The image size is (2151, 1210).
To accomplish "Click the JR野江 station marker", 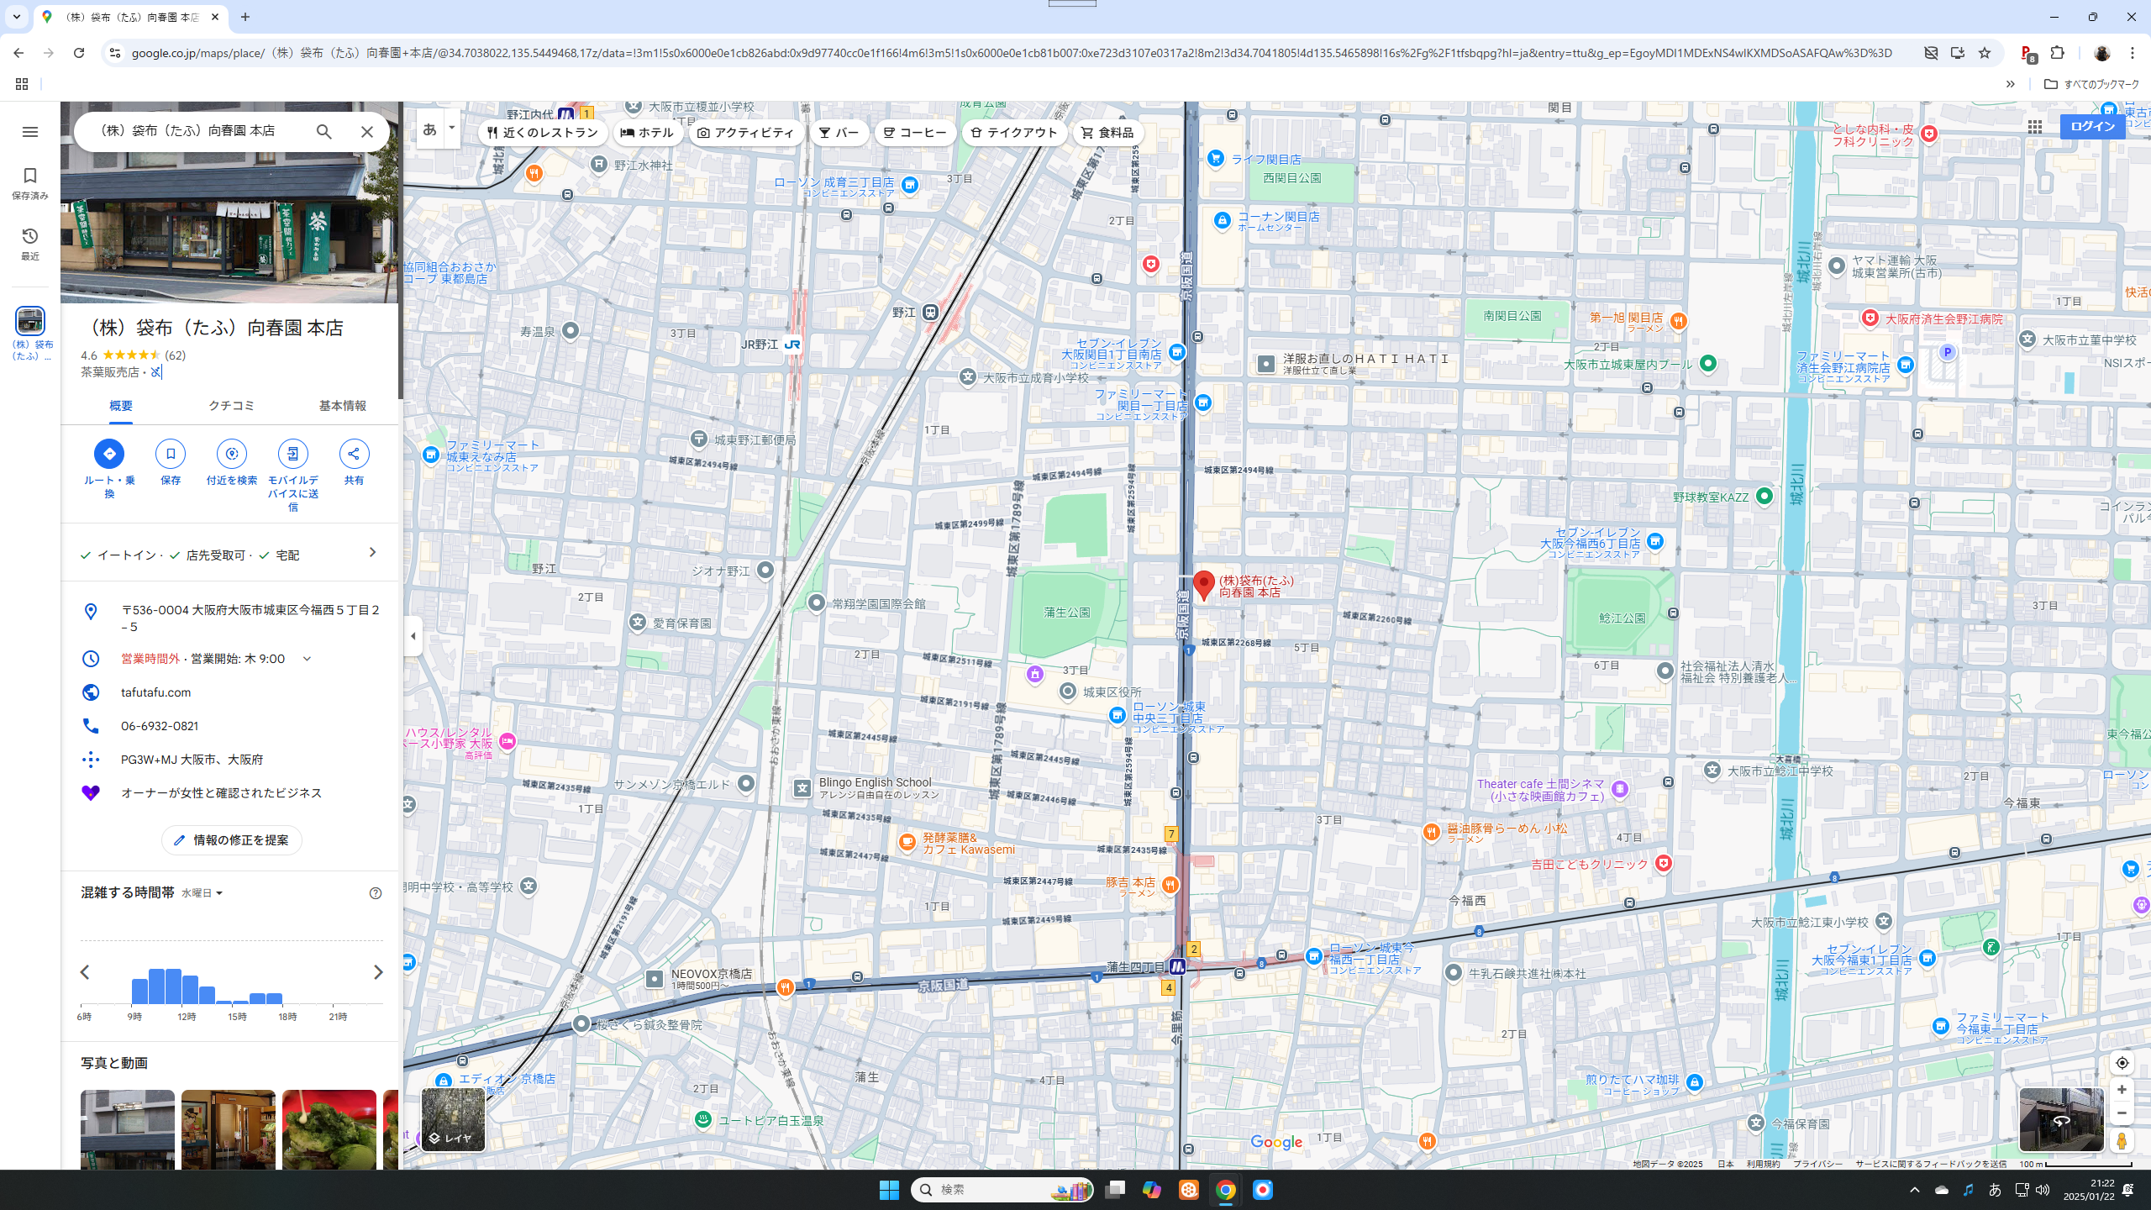I will coord(792,345).
